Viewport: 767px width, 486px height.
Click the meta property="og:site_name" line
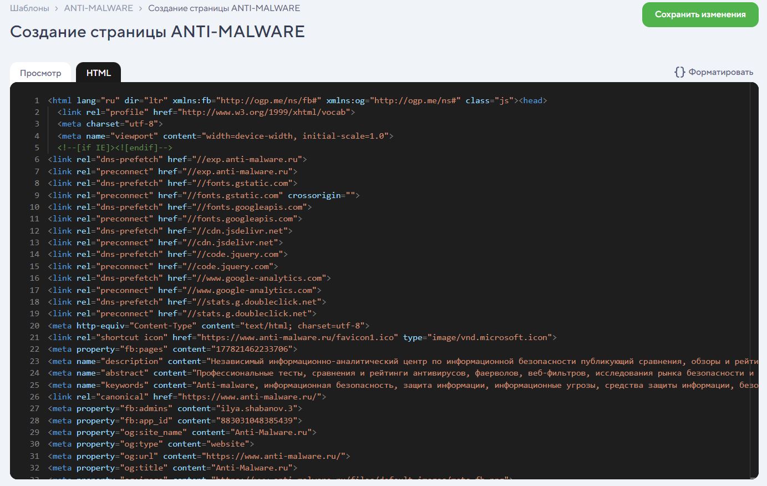[x=182, y=432]
